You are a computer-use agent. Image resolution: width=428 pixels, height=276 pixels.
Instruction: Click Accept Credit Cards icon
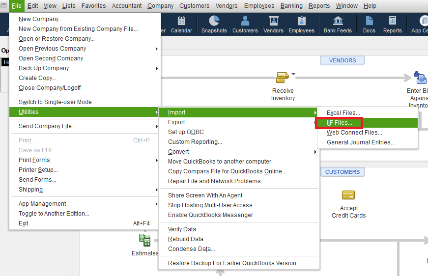coord(348,195)
